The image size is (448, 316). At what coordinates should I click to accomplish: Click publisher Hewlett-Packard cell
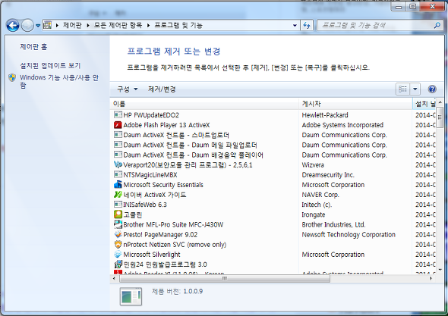coord(325,115)
